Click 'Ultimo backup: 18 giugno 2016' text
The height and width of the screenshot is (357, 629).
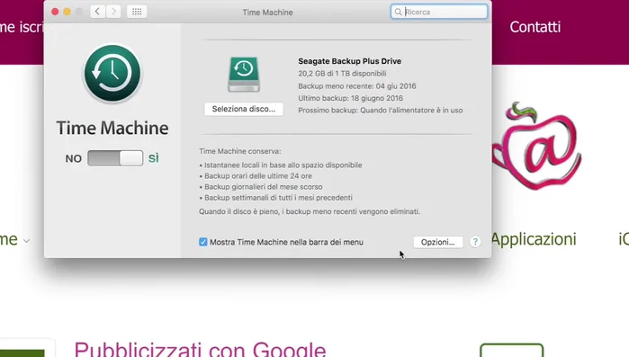click(x=351, y=98)
